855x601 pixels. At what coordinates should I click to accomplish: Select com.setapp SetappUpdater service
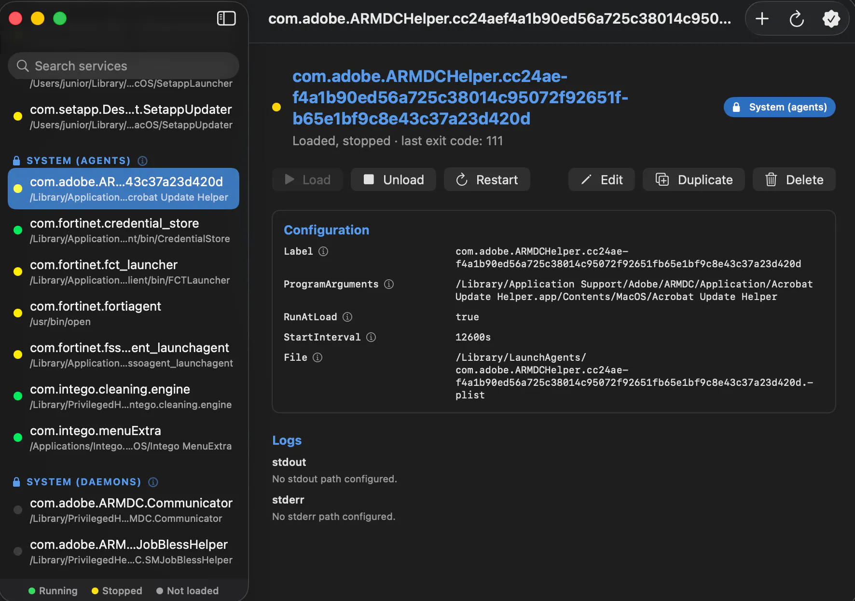[124, 116]
